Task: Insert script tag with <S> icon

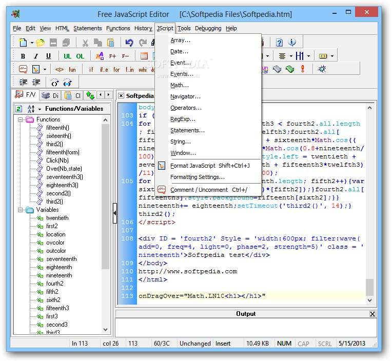Action: click(60, 69)
